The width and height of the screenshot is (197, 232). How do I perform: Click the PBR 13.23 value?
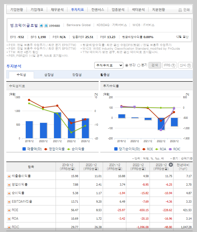pos(112,37)
